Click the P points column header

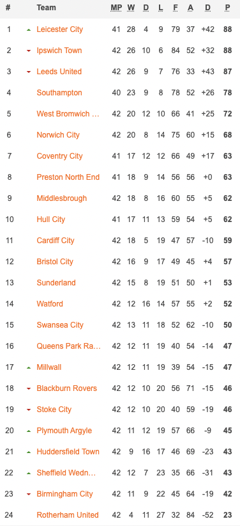point(228,8)
